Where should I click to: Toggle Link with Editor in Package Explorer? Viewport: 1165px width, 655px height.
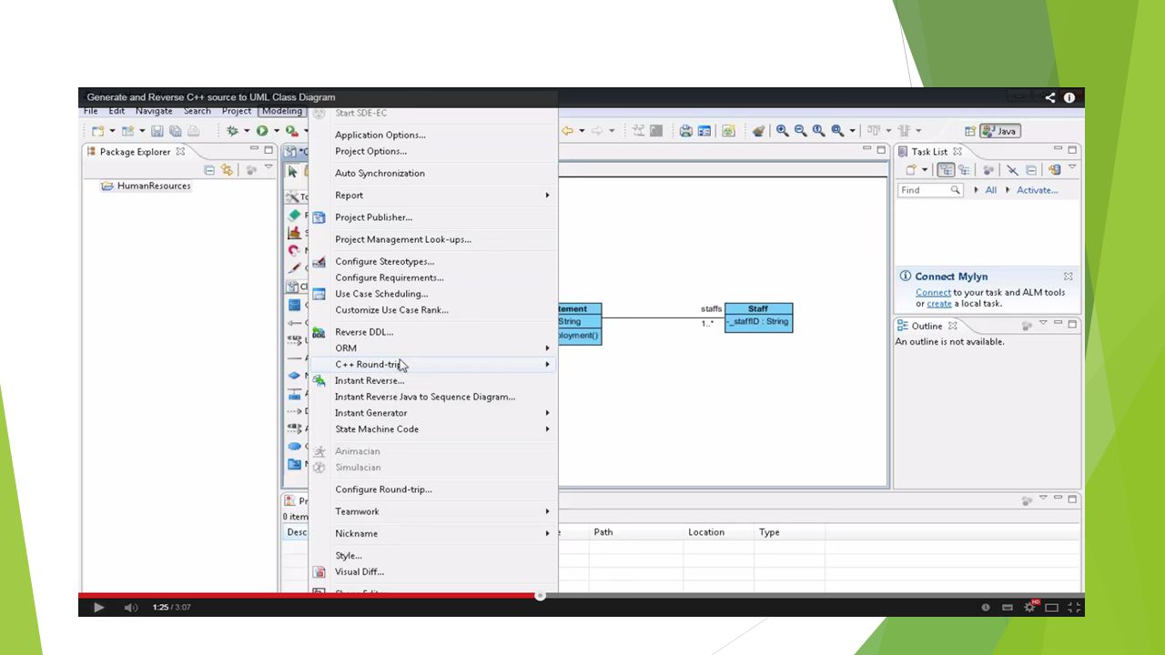[227, 170]
